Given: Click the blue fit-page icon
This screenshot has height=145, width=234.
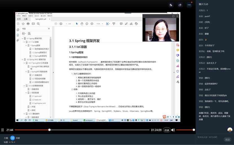Looking at the screenshot, I should point(108,24).
